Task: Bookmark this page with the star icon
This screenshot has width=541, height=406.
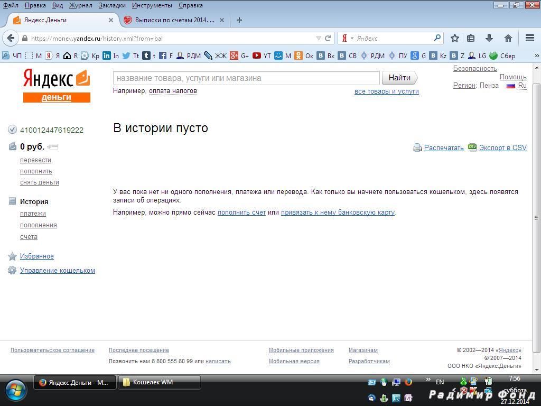Action: click(x=455, y=38)
